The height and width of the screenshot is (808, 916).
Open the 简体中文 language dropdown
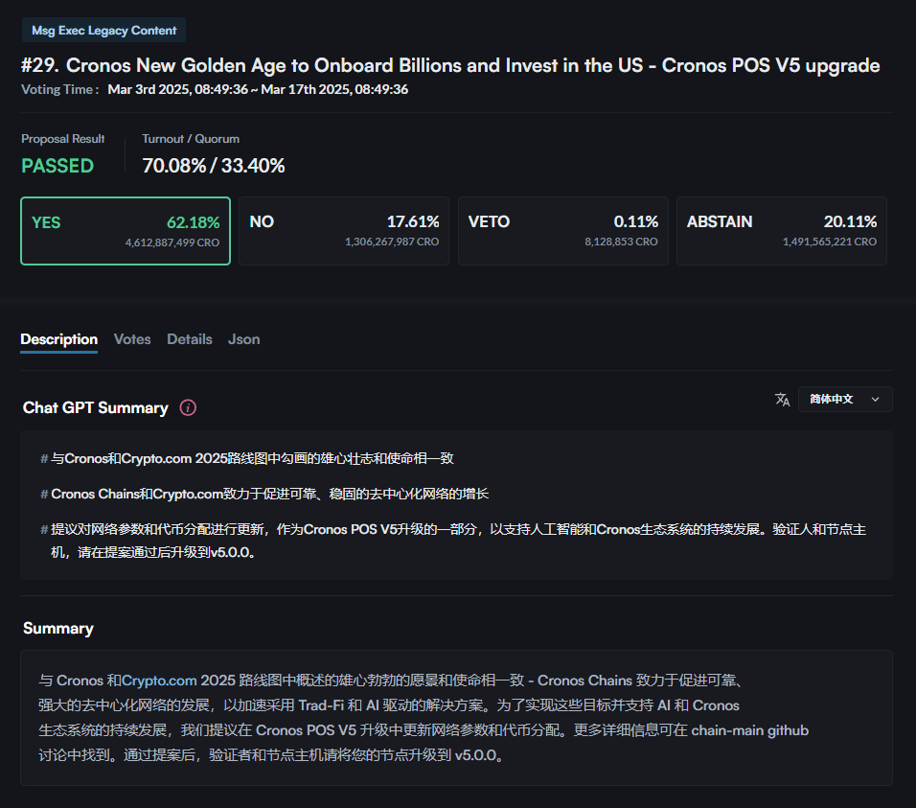[844, 400]
